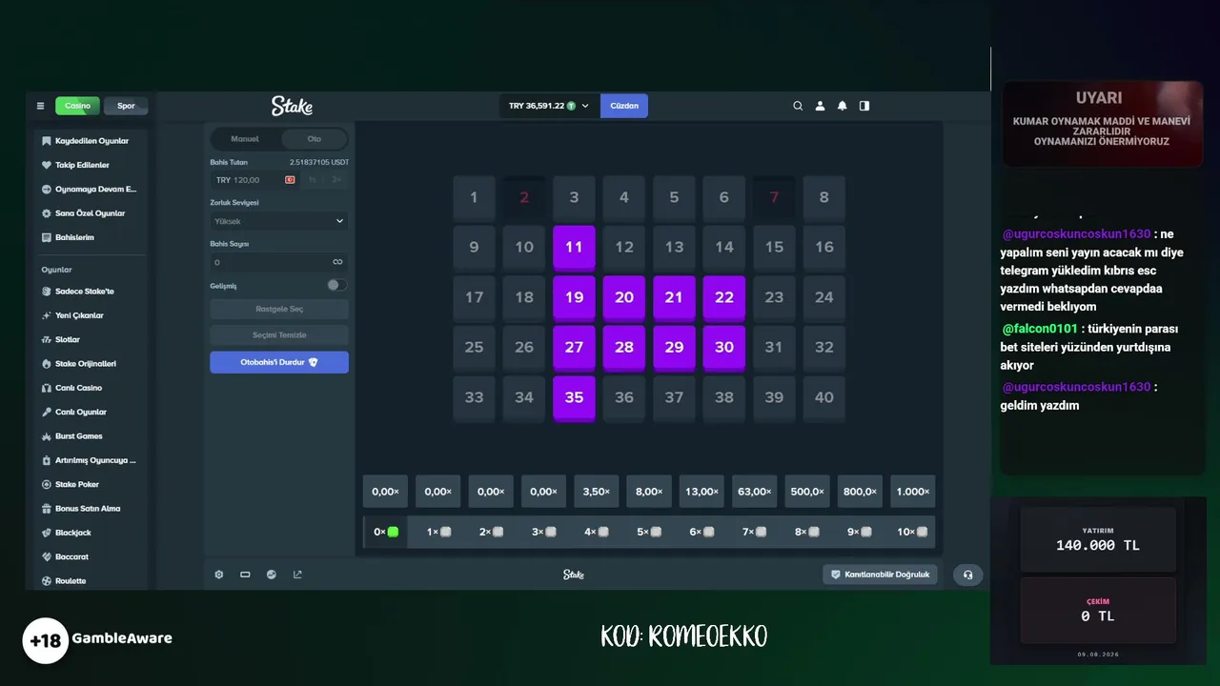Deselect keno tile 28

pos(624,348)
